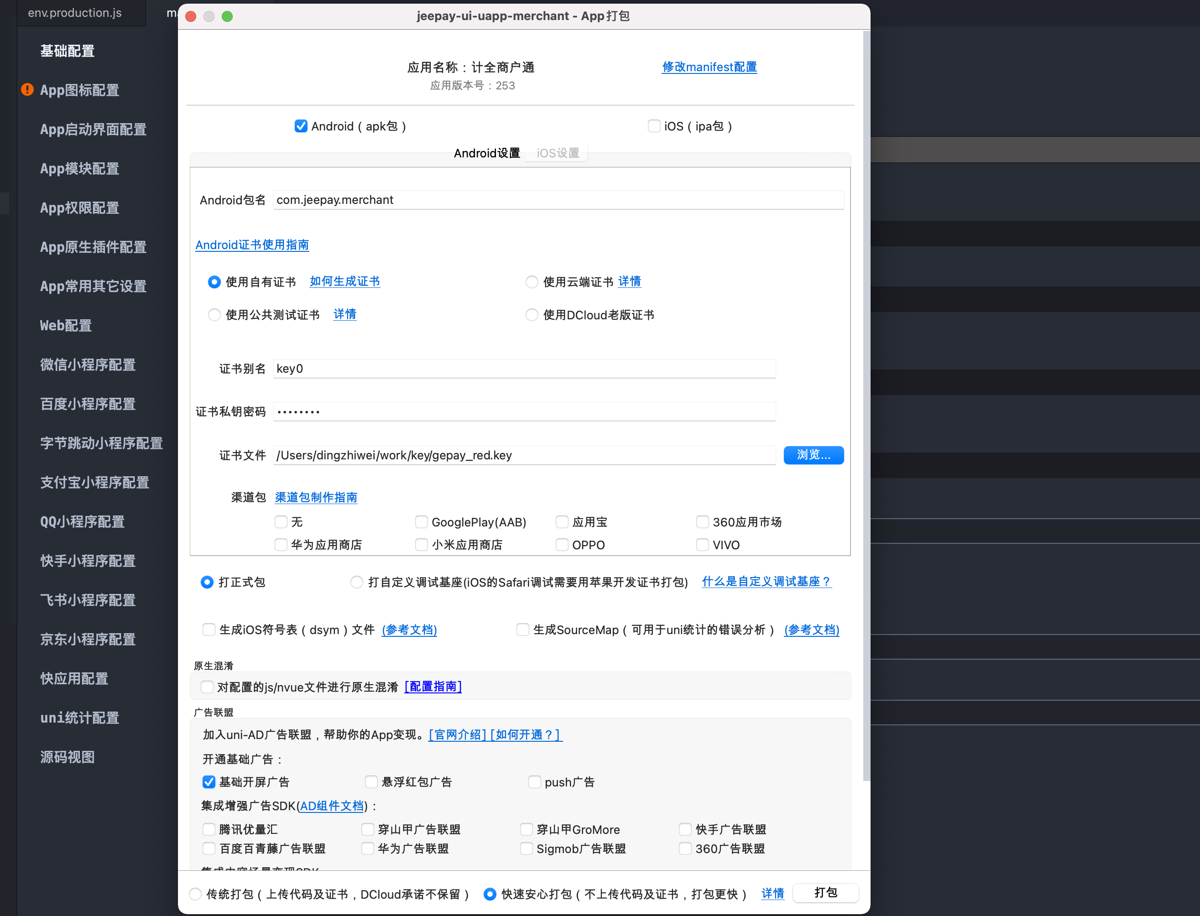The width and height of the screenshot is (1200, 916).
Task: Open Web配置 section
Action: pos(66,326)
